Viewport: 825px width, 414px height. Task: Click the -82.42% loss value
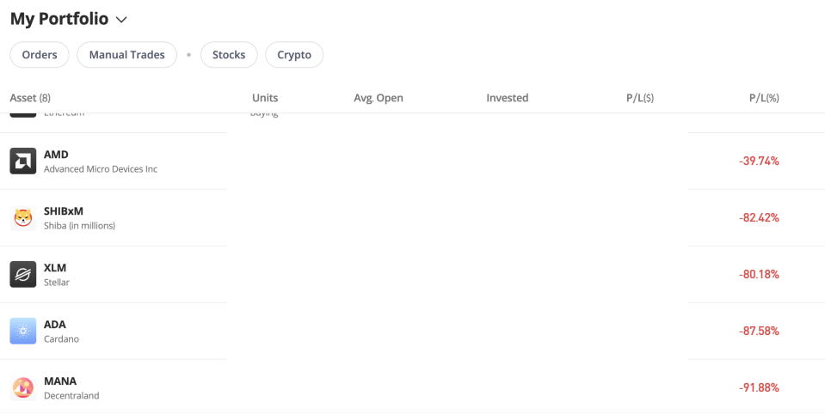[759, 218]
